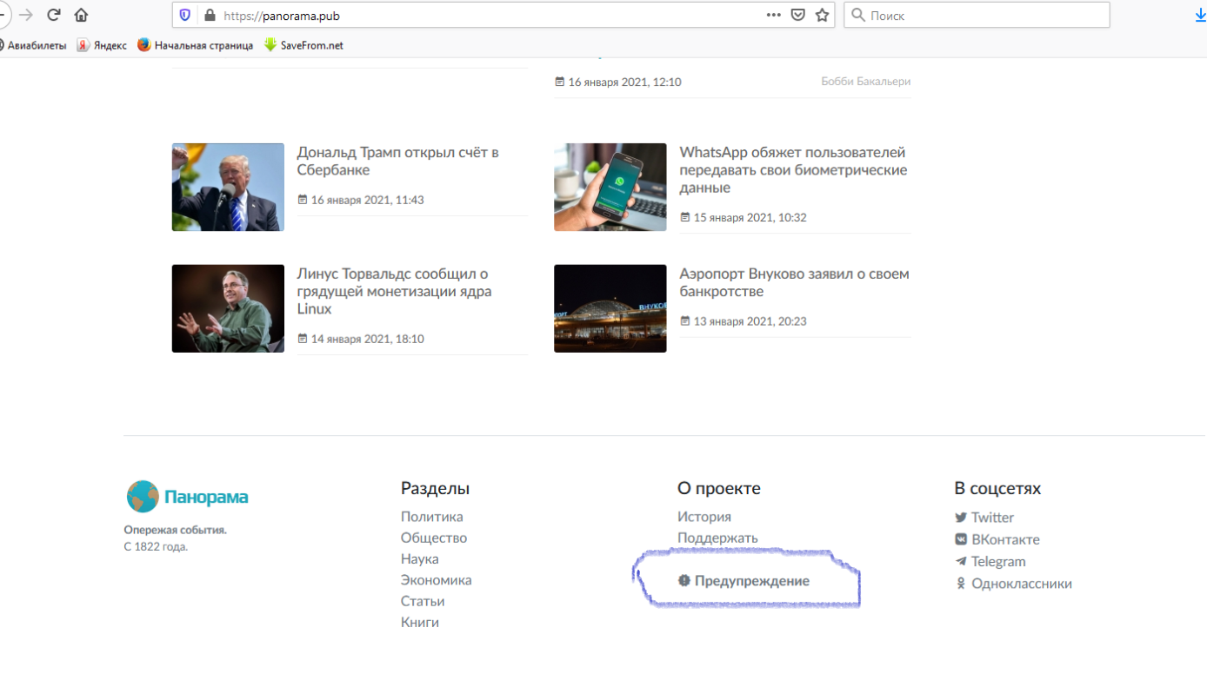Go to the browser home page icon

(x=81, y=15)
